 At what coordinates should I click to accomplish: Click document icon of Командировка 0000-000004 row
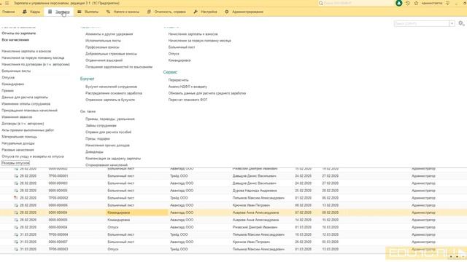(16, 213)
